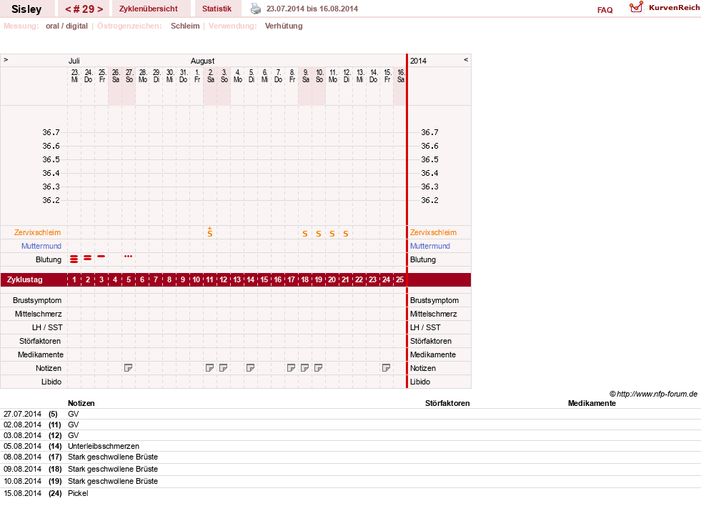Click the > arrow left of Juli
This screenshot has height=531, width=701.
pyautogui.click(x=6, y=59)
